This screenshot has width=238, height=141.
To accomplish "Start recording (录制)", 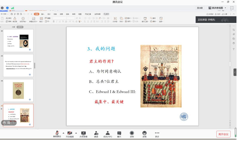I will [x=132, y=134].
